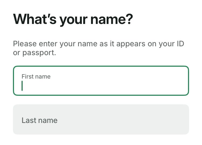Click the ID or passport instruction text

98,48
